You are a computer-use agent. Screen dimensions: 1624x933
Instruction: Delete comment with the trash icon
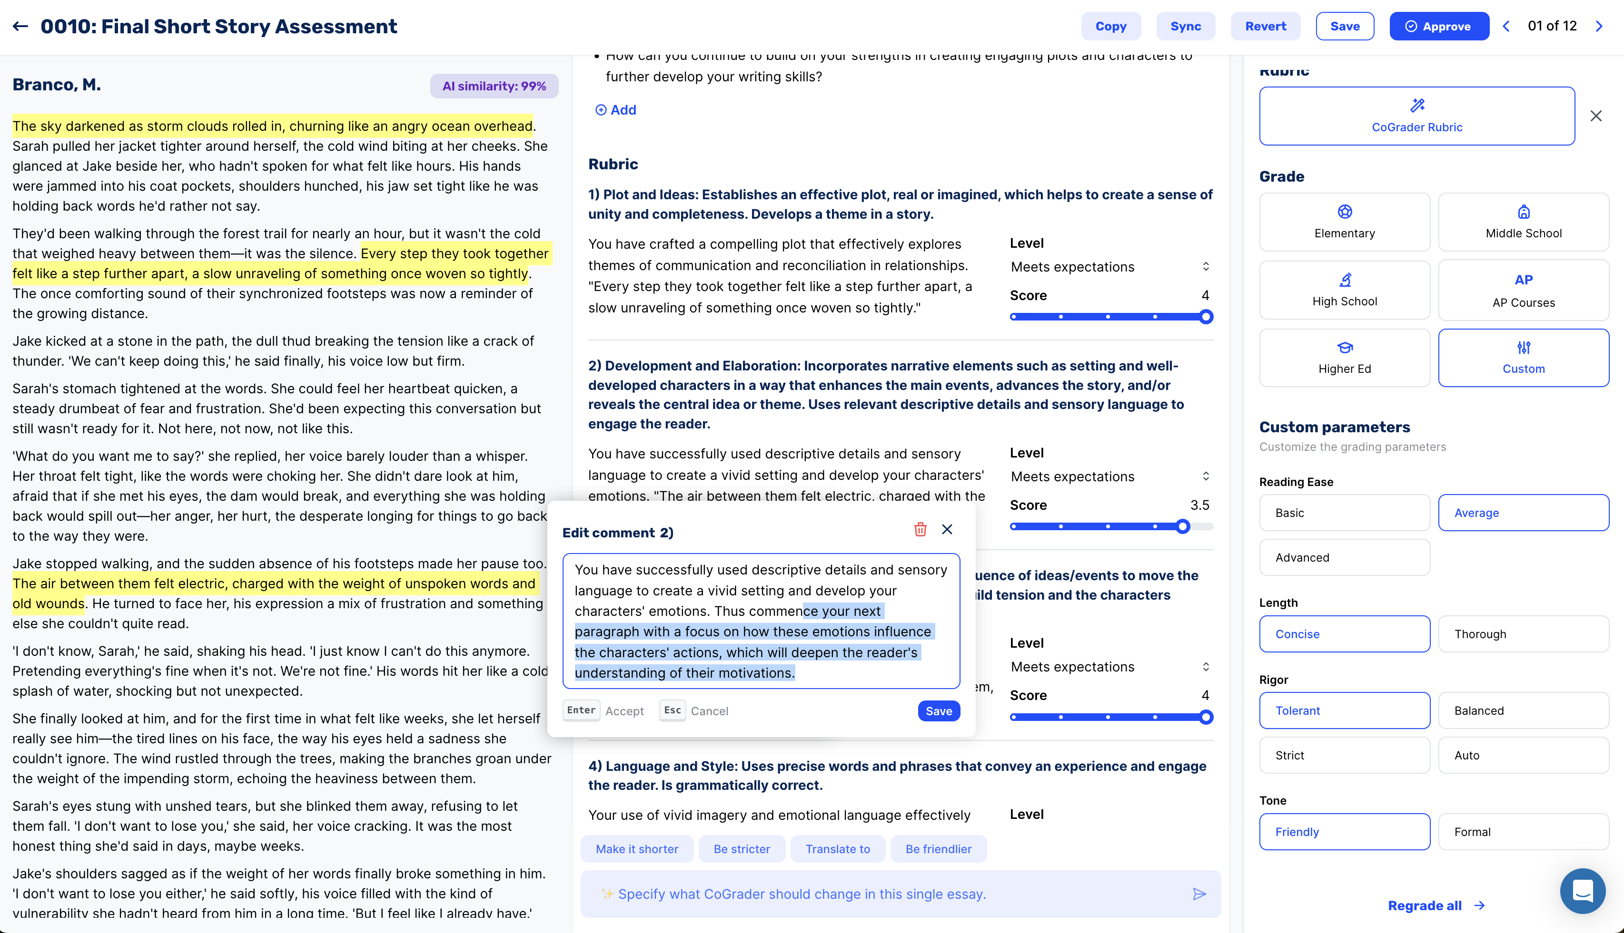click(920, 529)
